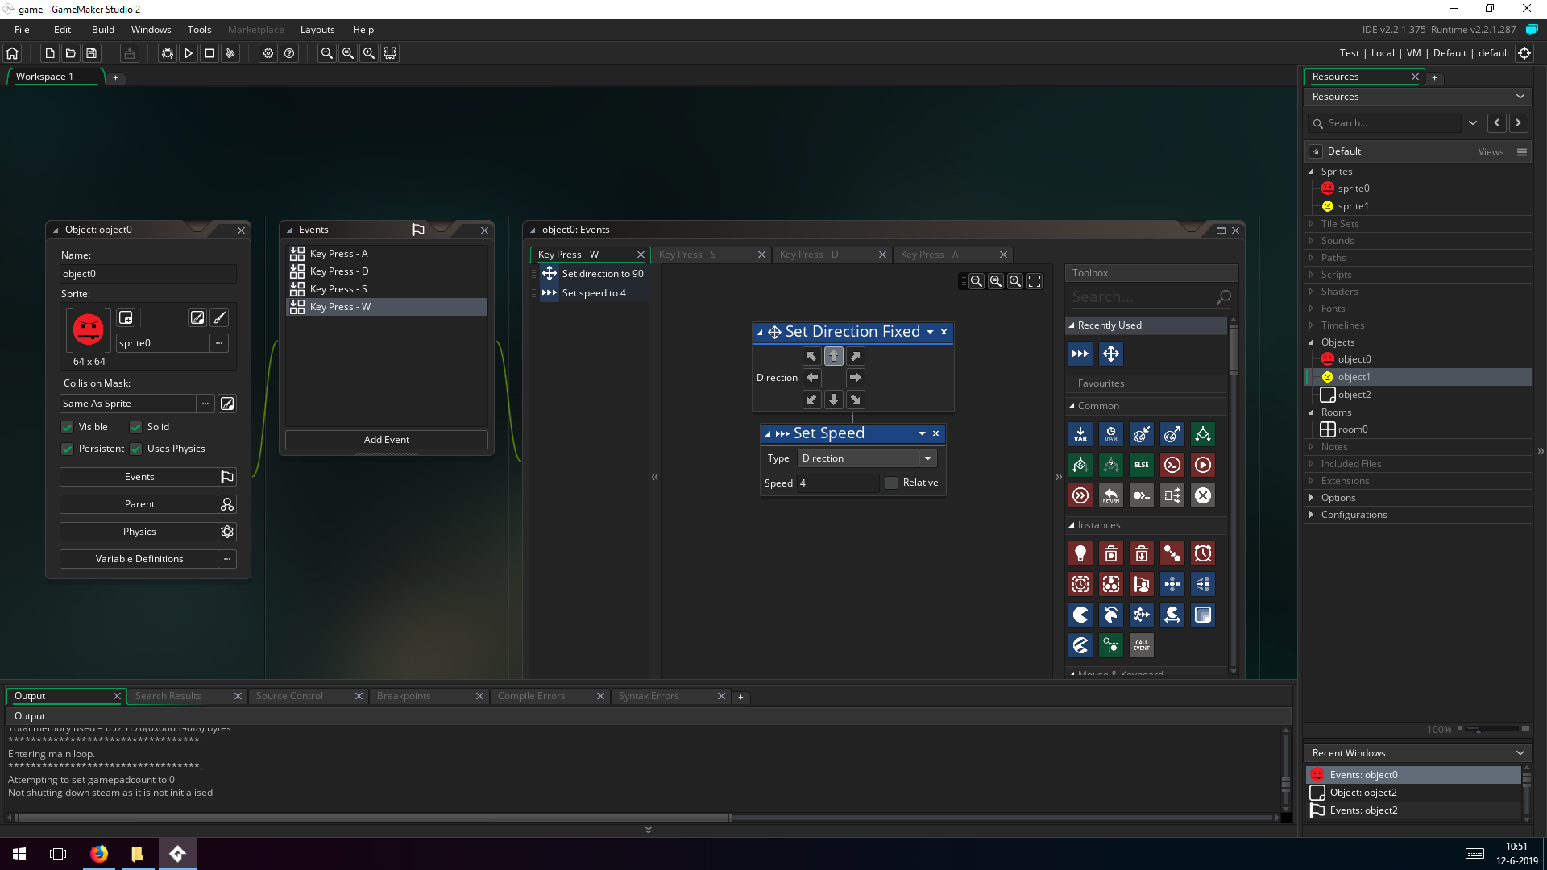Collapse the Instances toolbox section
1547x870 pixels.
pos(1072,525)
